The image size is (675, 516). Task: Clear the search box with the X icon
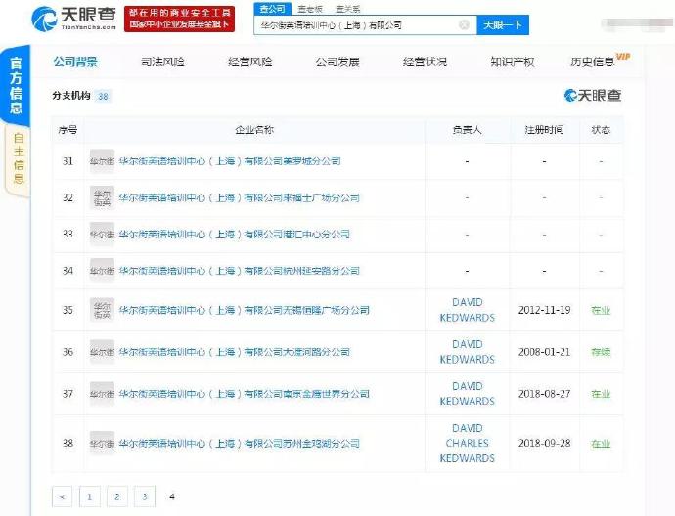click(464, 25)
